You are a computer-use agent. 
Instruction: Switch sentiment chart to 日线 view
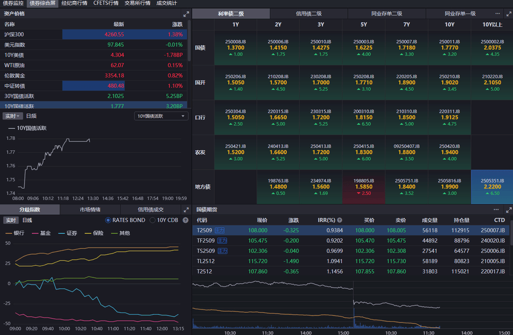pos(27,221)
